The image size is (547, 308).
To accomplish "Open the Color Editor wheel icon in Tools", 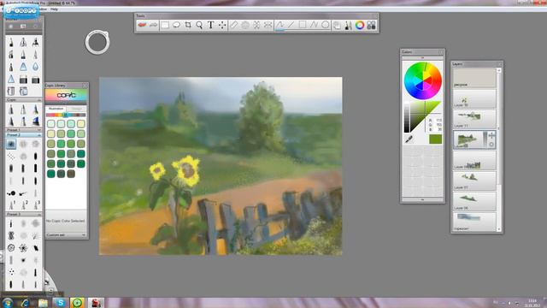I will coord(360,25).
